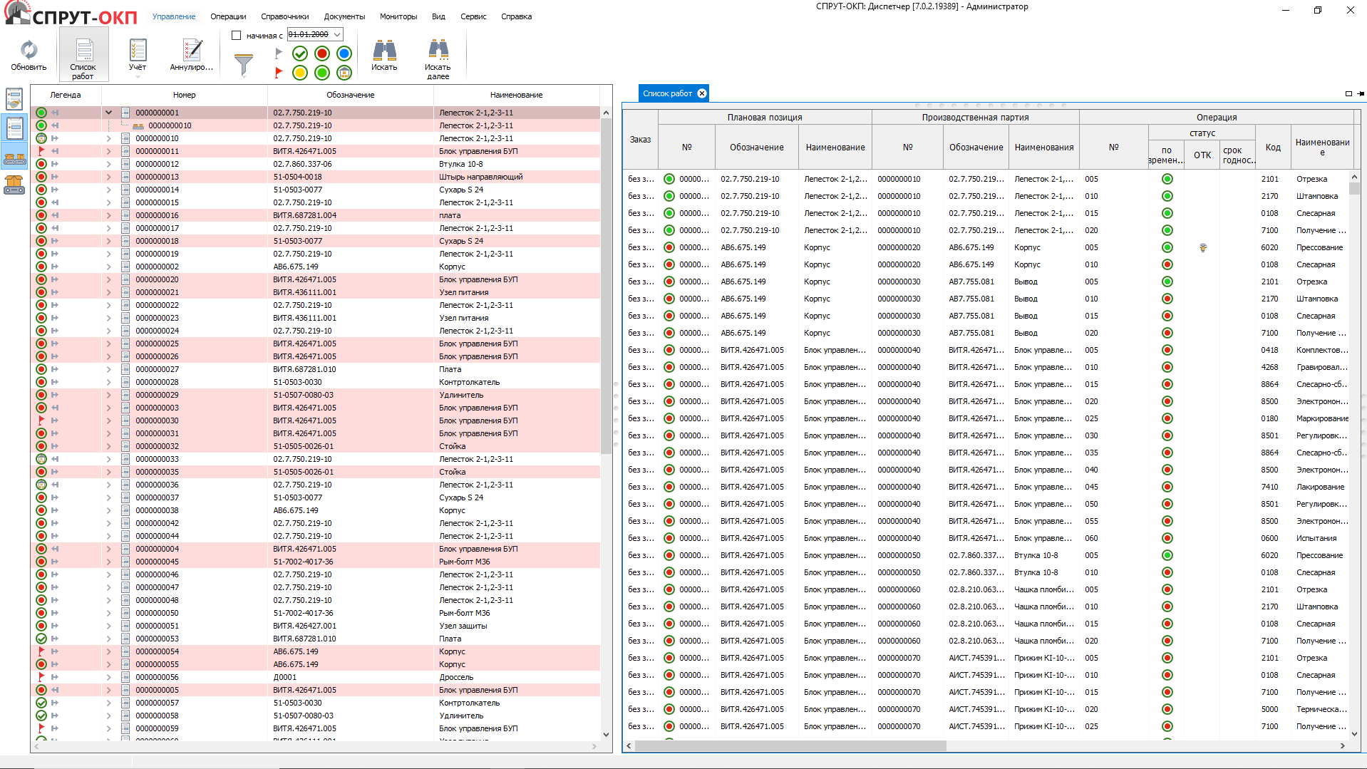The image size is (1367, 769).
Task: Open the Мониторы menu
Action: click(x=398, y=16)
